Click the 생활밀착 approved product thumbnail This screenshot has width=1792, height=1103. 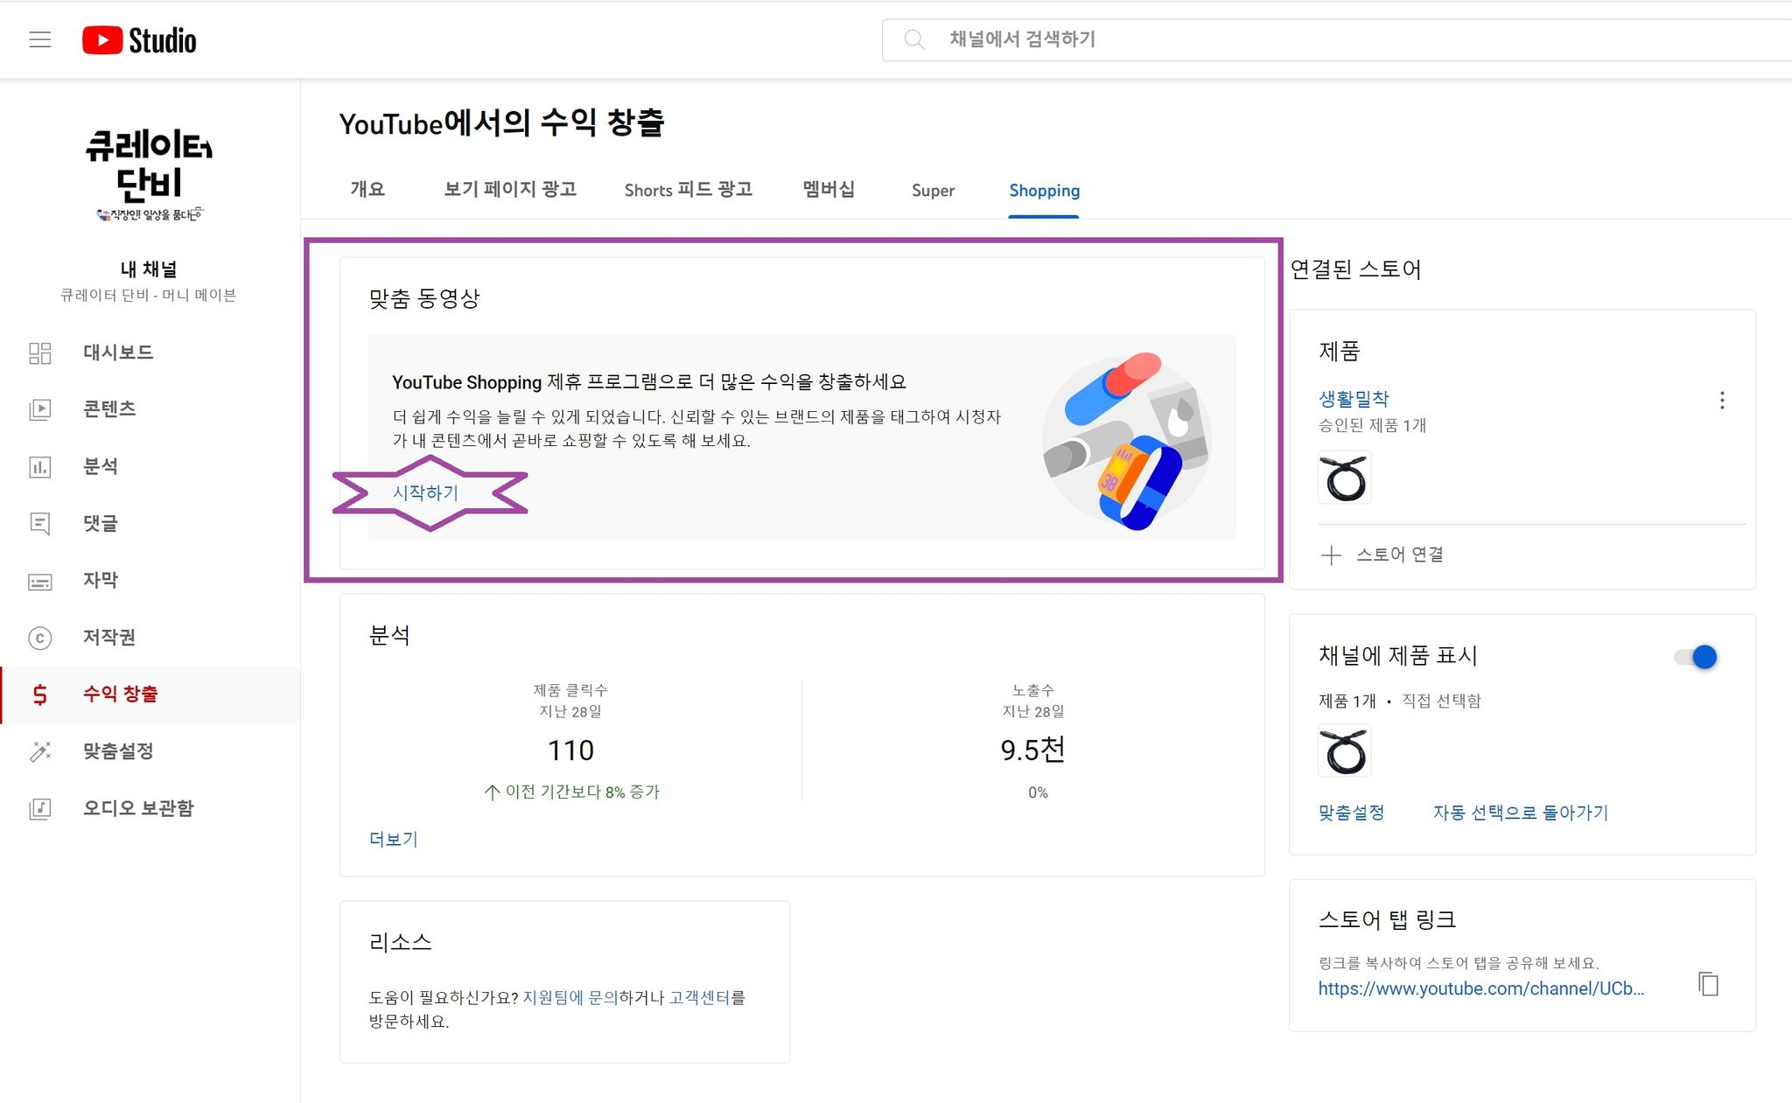1345,478
